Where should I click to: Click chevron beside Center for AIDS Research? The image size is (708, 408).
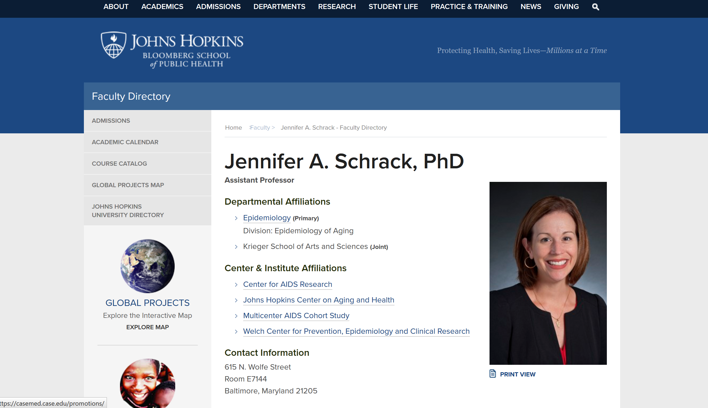tap(236, 284)
